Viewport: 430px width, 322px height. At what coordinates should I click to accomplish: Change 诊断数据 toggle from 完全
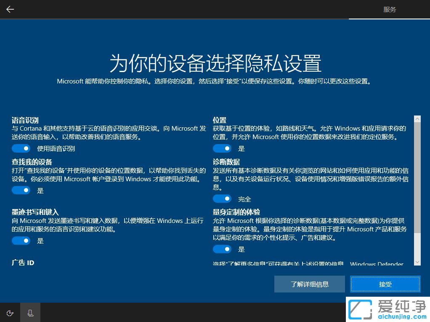pyautogui.click(x=222, y=199)
